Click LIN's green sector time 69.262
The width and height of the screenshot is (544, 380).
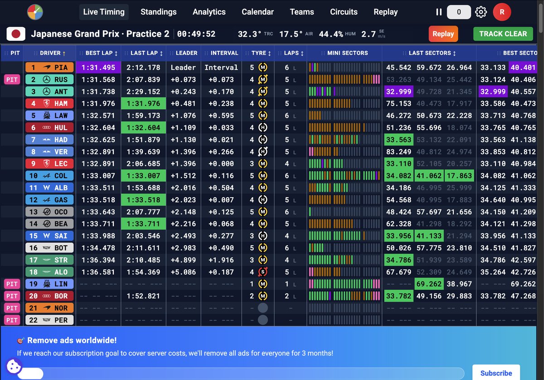tap(429, 284)
